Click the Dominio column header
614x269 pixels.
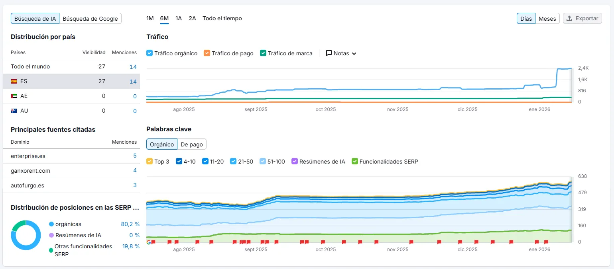pyautogui.click(x=20, y=142)
